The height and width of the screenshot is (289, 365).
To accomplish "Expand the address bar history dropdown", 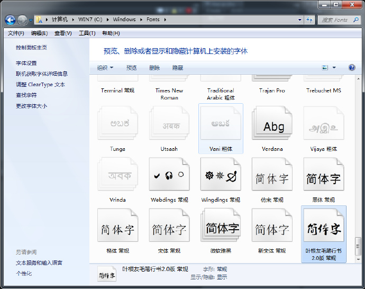I will pos(300,20).
